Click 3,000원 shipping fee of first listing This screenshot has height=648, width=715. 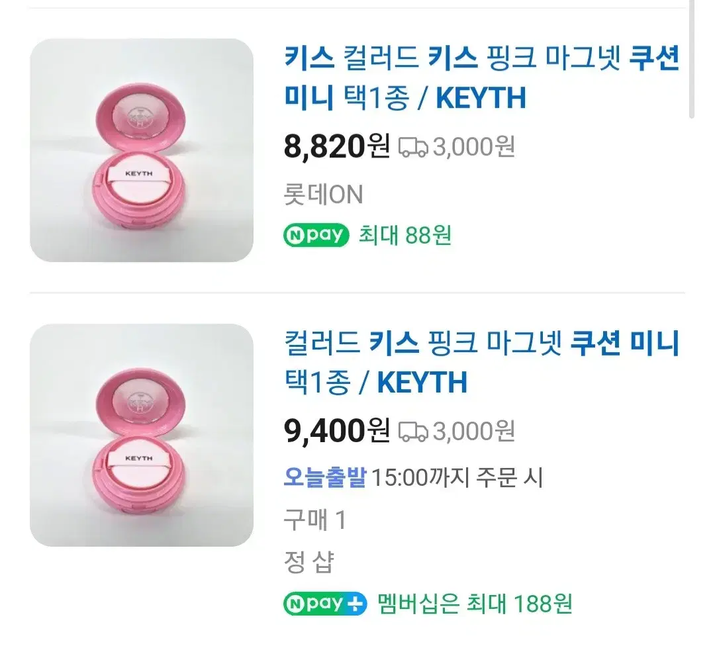pos(474,147)
